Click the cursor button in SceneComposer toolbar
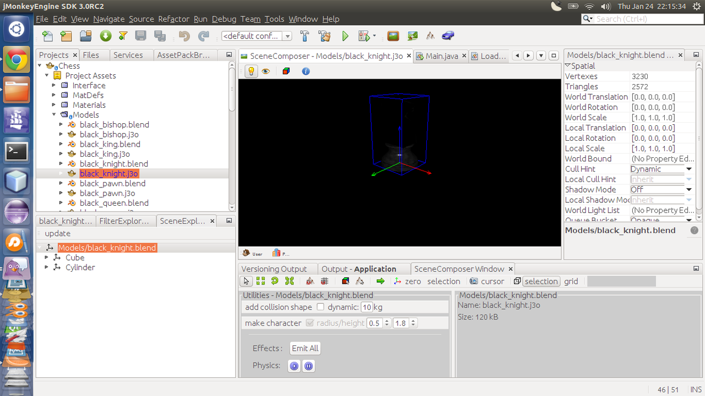The height and width of the screenshot is (396, 705). [487, 281]
